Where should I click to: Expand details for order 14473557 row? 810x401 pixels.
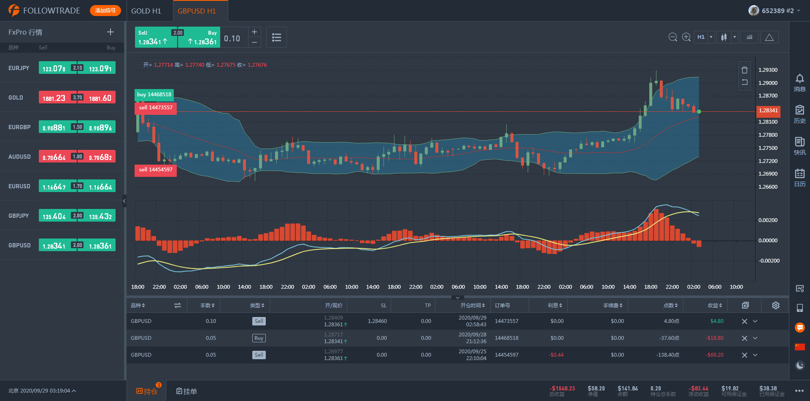755,321
